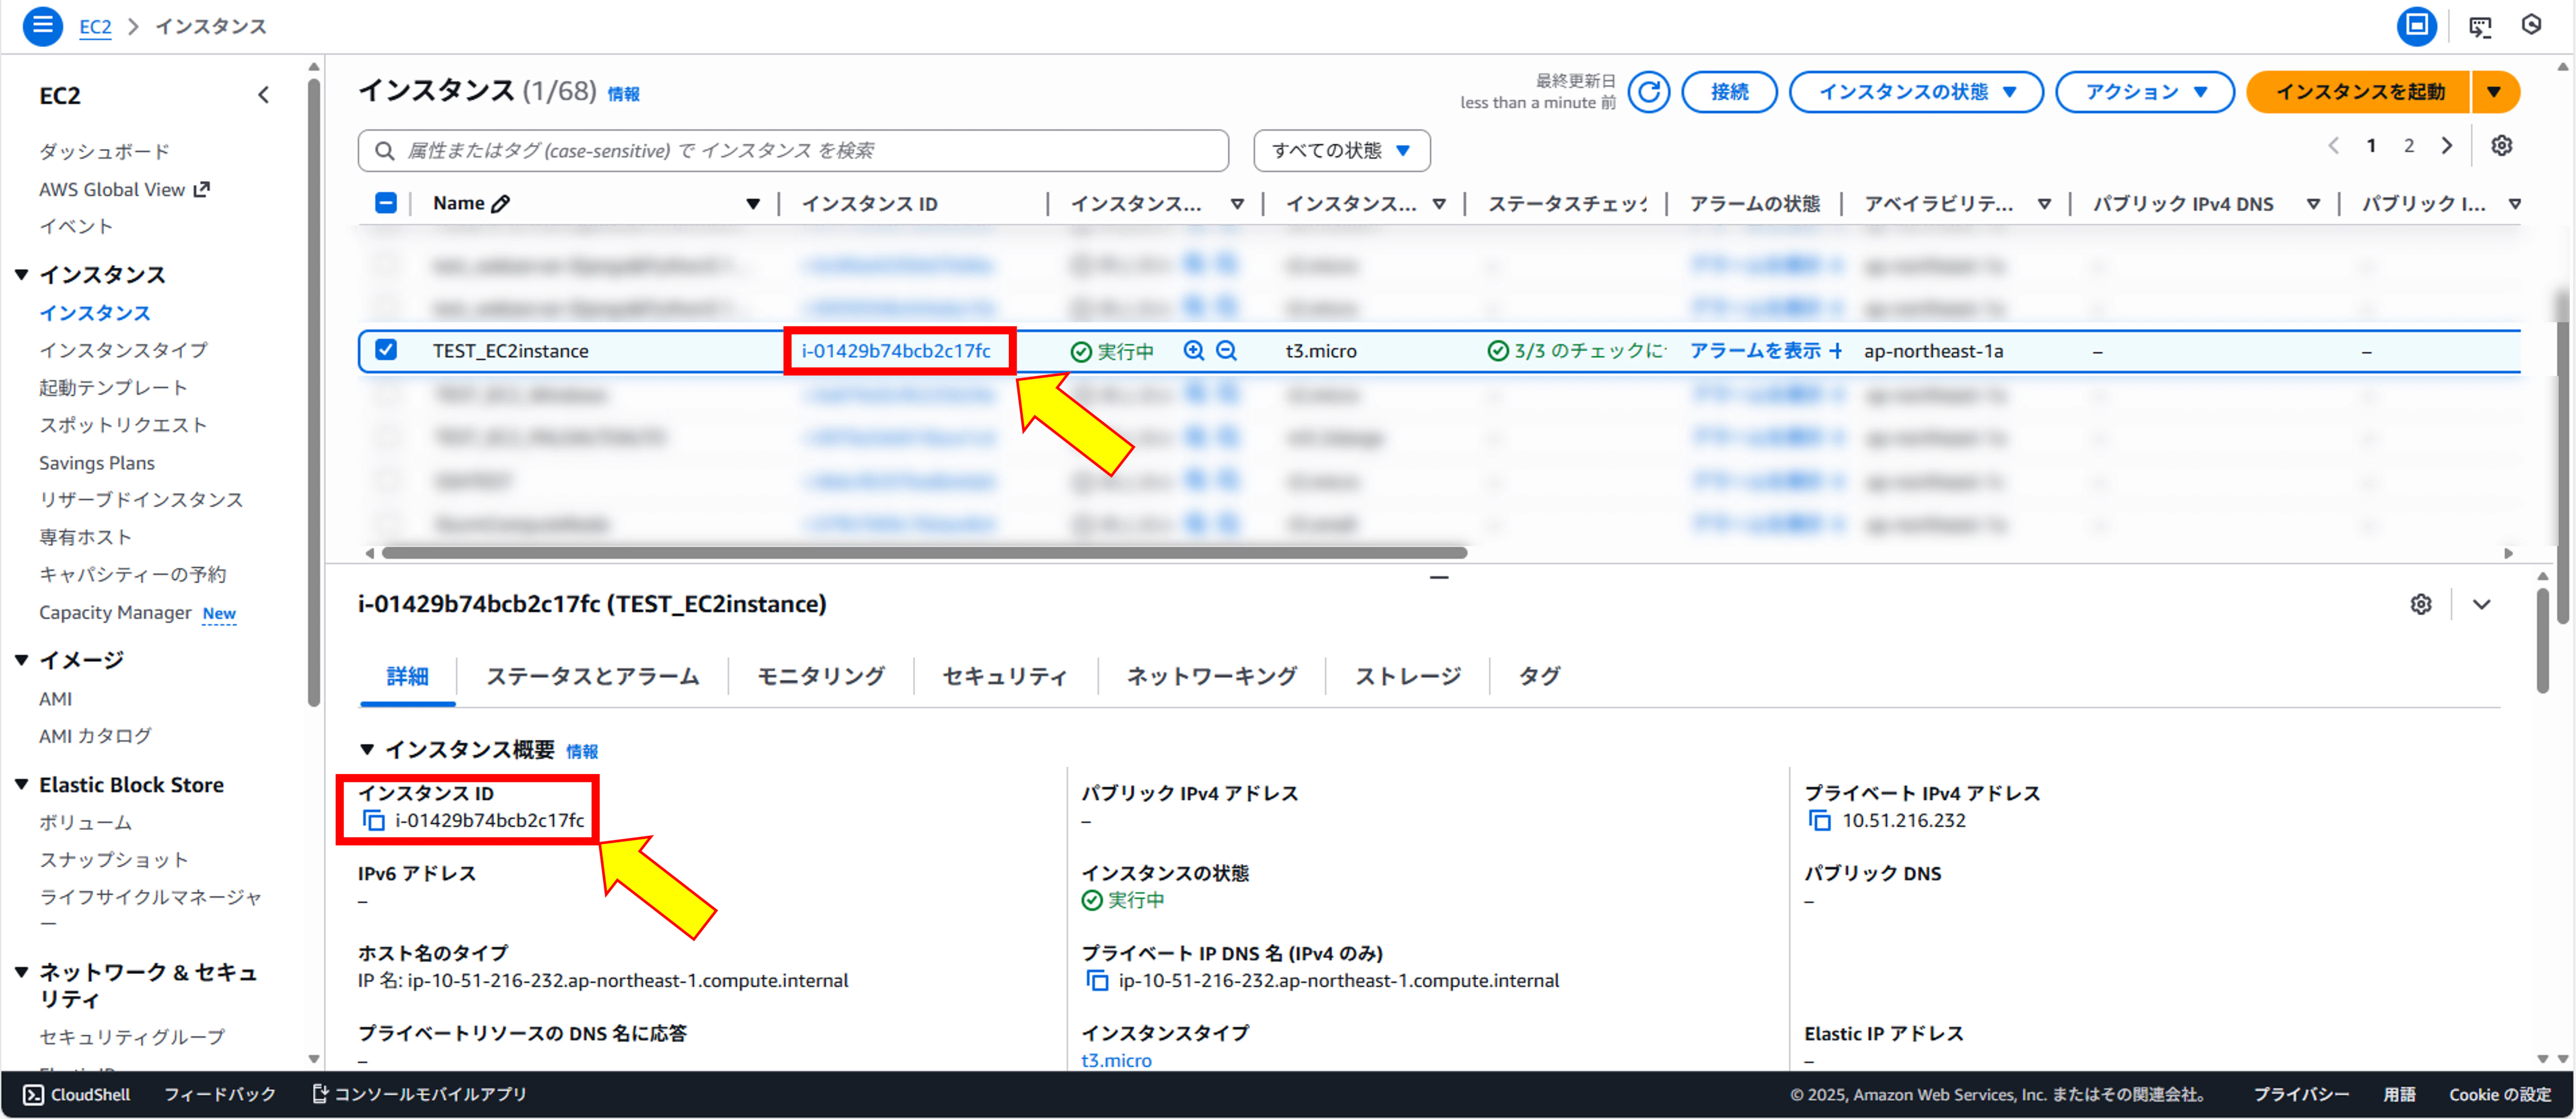2576x1119 pixels.
Task: Click sidebar vertical scrollbar
Action: point(314,392)
